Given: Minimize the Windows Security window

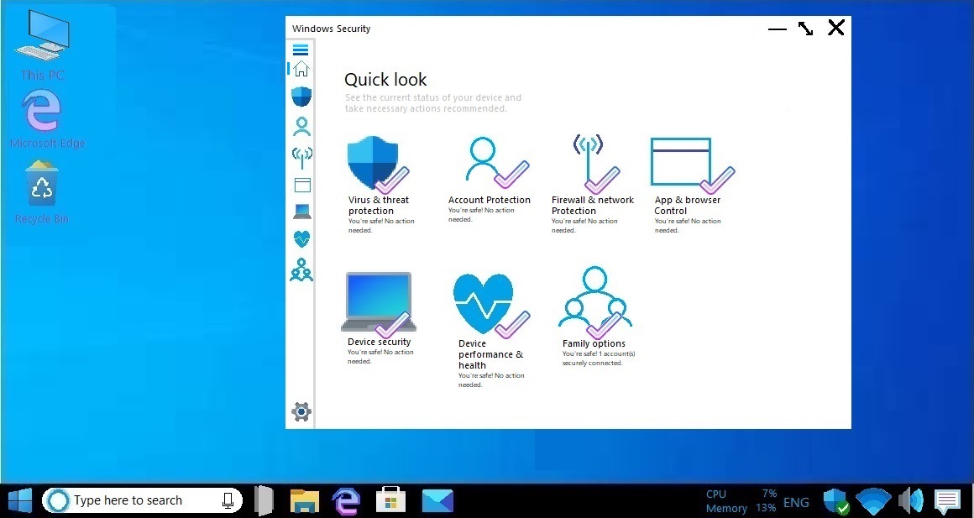Looking at the screenshot, I should pos(777,29).
